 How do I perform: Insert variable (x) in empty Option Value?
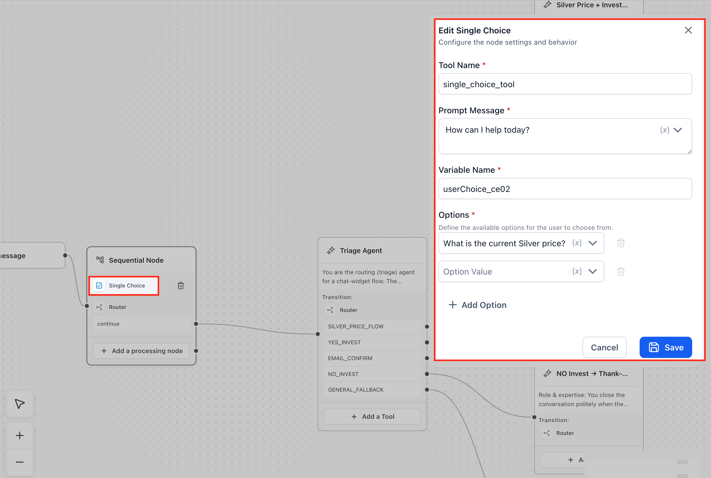[x=577, y=271]
